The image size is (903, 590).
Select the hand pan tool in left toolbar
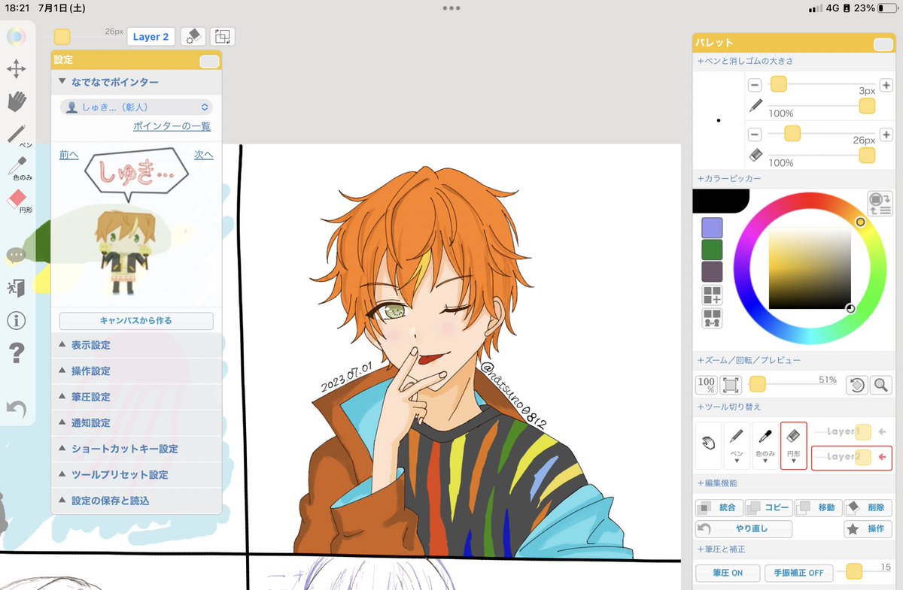coord(17,101)
